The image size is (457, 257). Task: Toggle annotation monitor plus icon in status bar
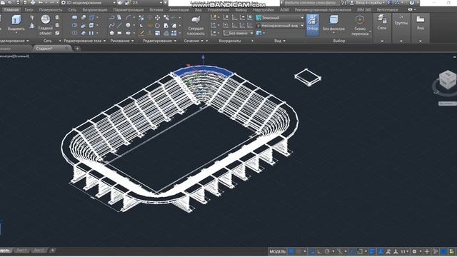click(x=427, y=251)
